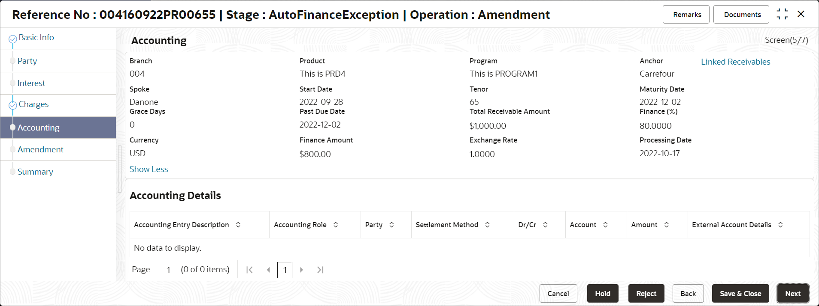Open the Remarks panel
Viewport: 819px width, 306px height.
point(687,15)
